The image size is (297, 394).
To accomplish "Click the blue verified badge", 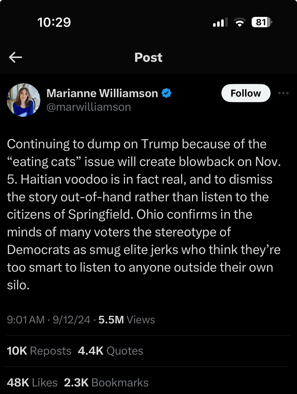I will pyautogui.click(x=166, y=93).
